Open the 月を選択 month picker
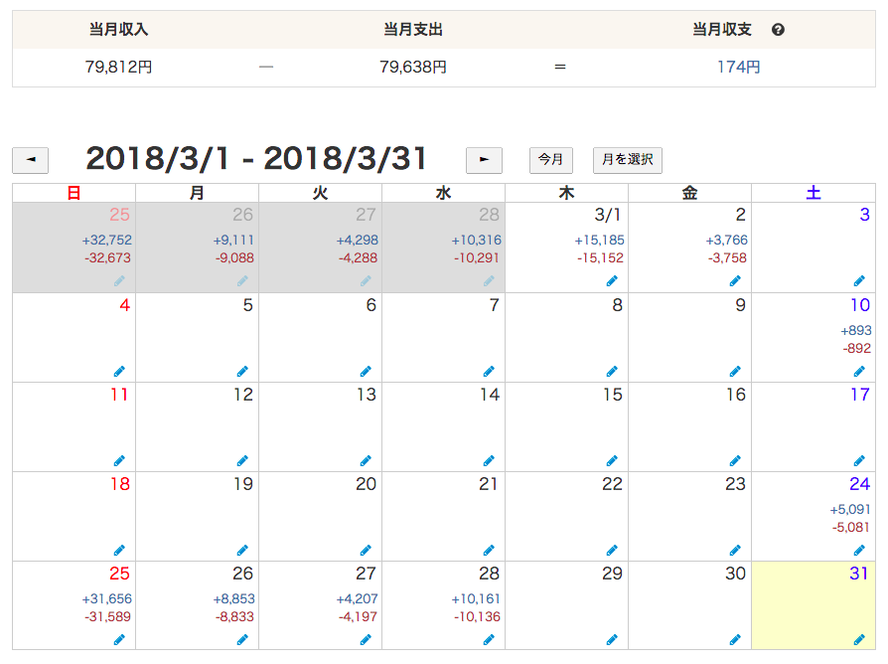The width and height of the screenshot is (888, 664). pyautogui.click(x=628, y=160)
